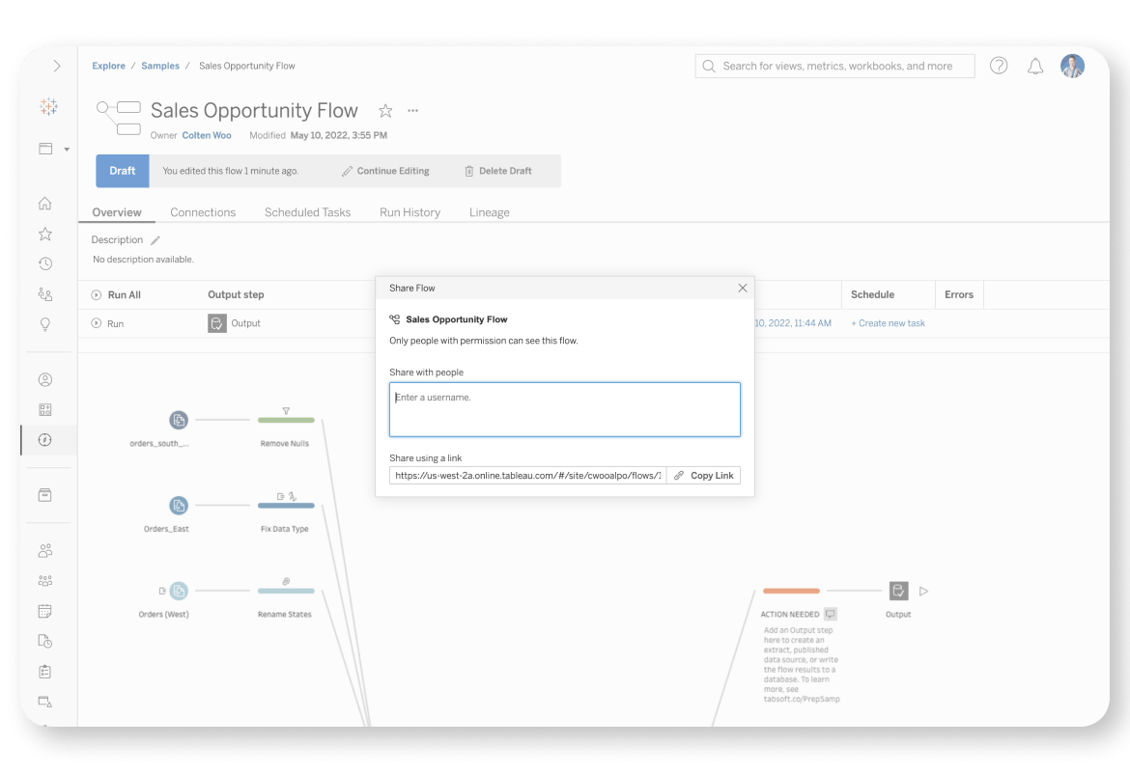Image resolution: width=1130 pixels, height=773 pixels.
Task: Click the comment icon beside ACTION NEEDED
Action: (x=831, y=615)
